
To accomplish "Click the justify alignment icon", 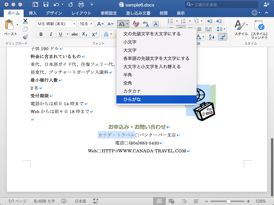I will tap(199, 29).
